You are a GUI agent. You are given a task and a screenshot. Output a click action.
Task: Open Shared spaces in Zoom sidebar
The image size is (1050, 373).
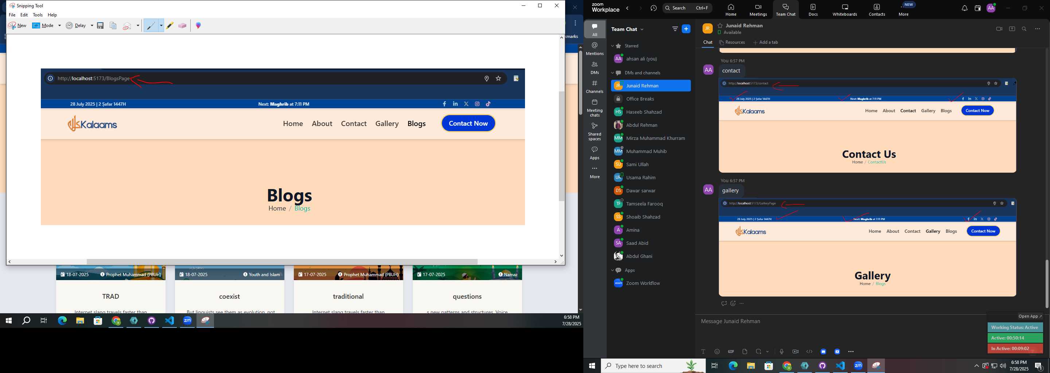[595, 131]
